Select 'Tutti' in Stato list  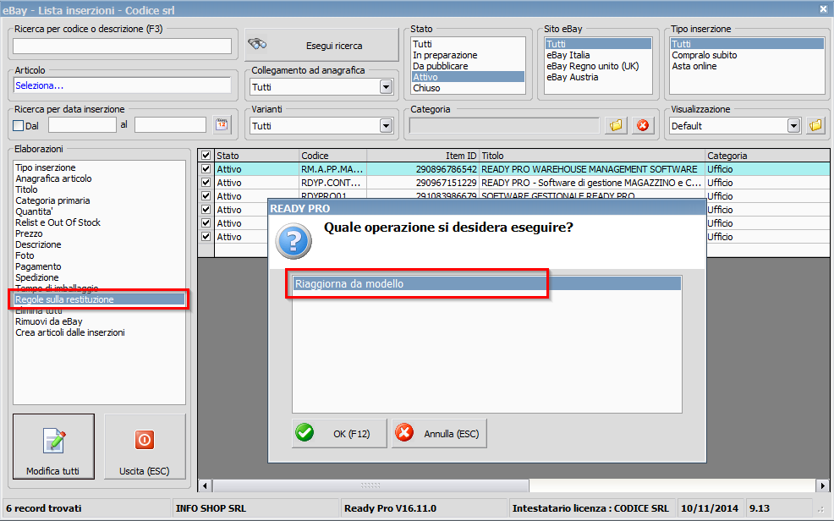pos(468,44)
